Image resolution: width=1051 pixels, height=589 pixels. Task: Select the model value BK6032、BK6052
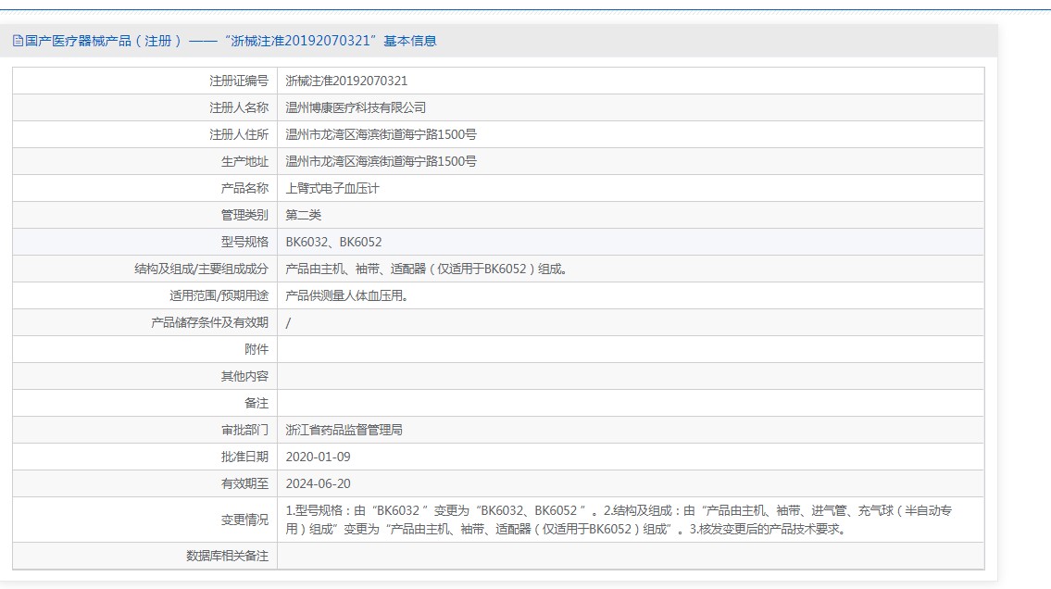tap(333, 242)
